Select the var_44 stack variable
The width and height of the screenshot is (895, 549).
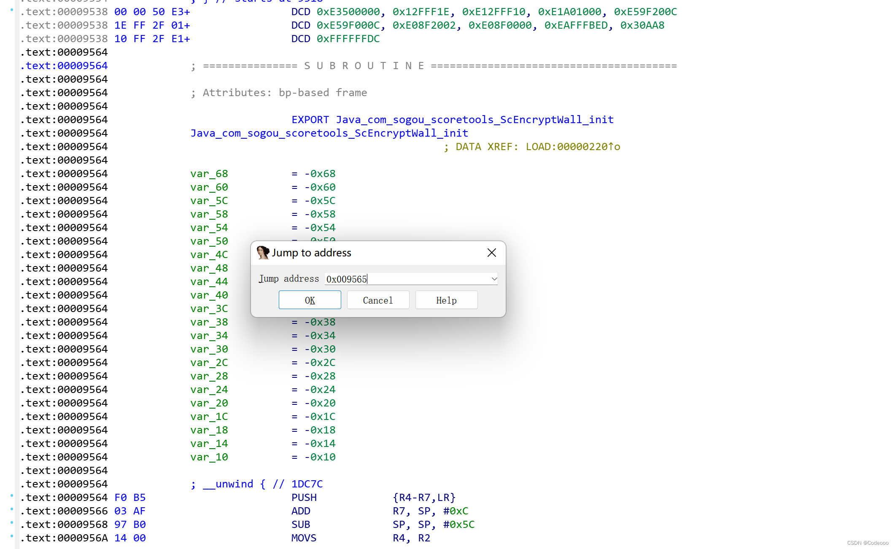[209, 282]
